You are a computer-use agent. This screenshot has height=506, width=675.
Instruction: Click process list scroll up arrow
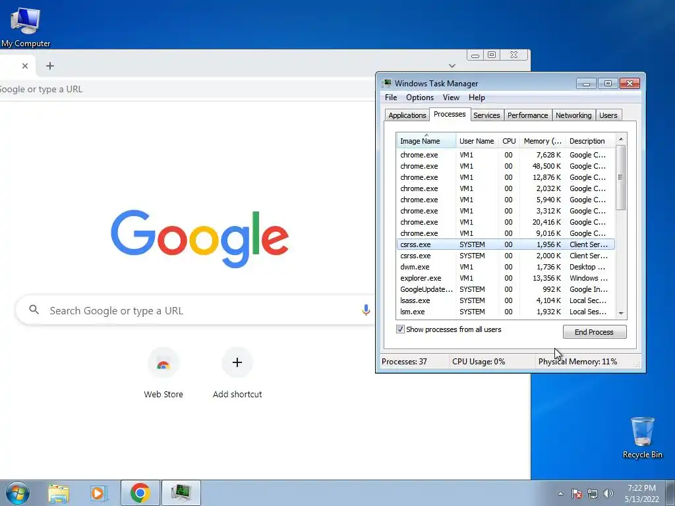[x=621, y=139]
